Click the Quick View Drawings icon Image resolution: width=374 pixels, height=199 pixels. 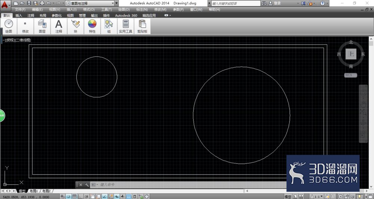click(301, 196)
